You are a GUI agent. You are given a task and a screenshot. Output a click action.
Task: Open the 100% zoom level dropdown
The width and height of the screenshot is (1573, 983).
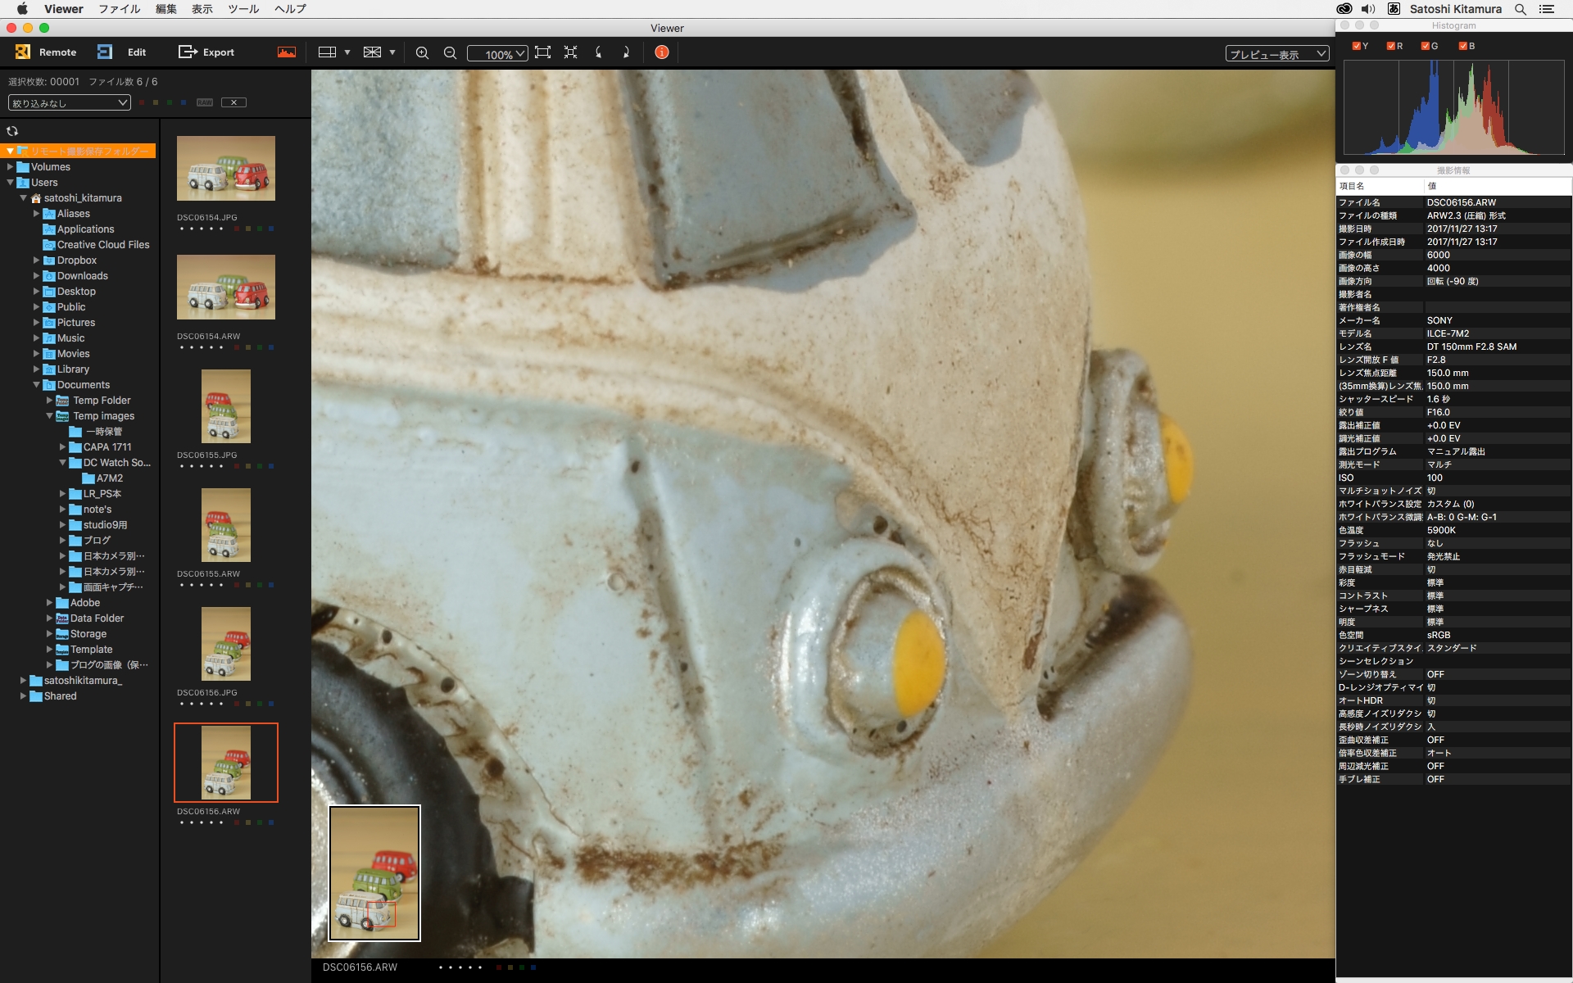click(x=497, y=54)
